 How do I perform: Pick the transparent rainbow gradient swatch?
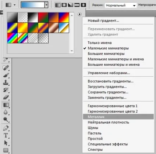[x=23, y=38]
